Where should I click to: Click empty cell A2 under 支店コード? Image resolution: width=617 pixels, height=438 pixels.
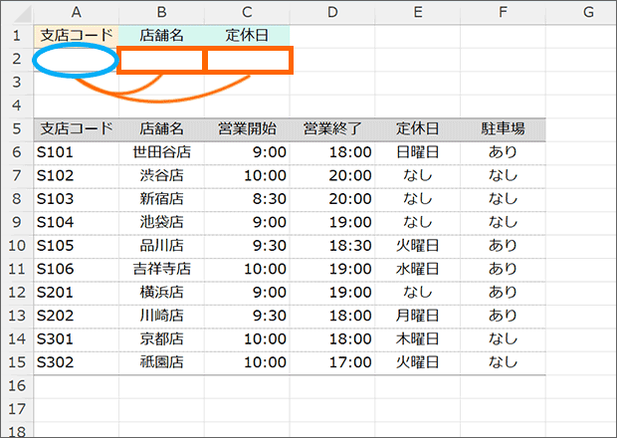(77, 60)
